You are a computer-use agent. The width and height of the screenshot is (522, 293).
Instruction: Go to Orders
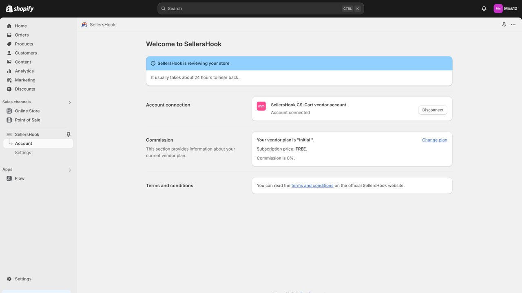(38, 35)
